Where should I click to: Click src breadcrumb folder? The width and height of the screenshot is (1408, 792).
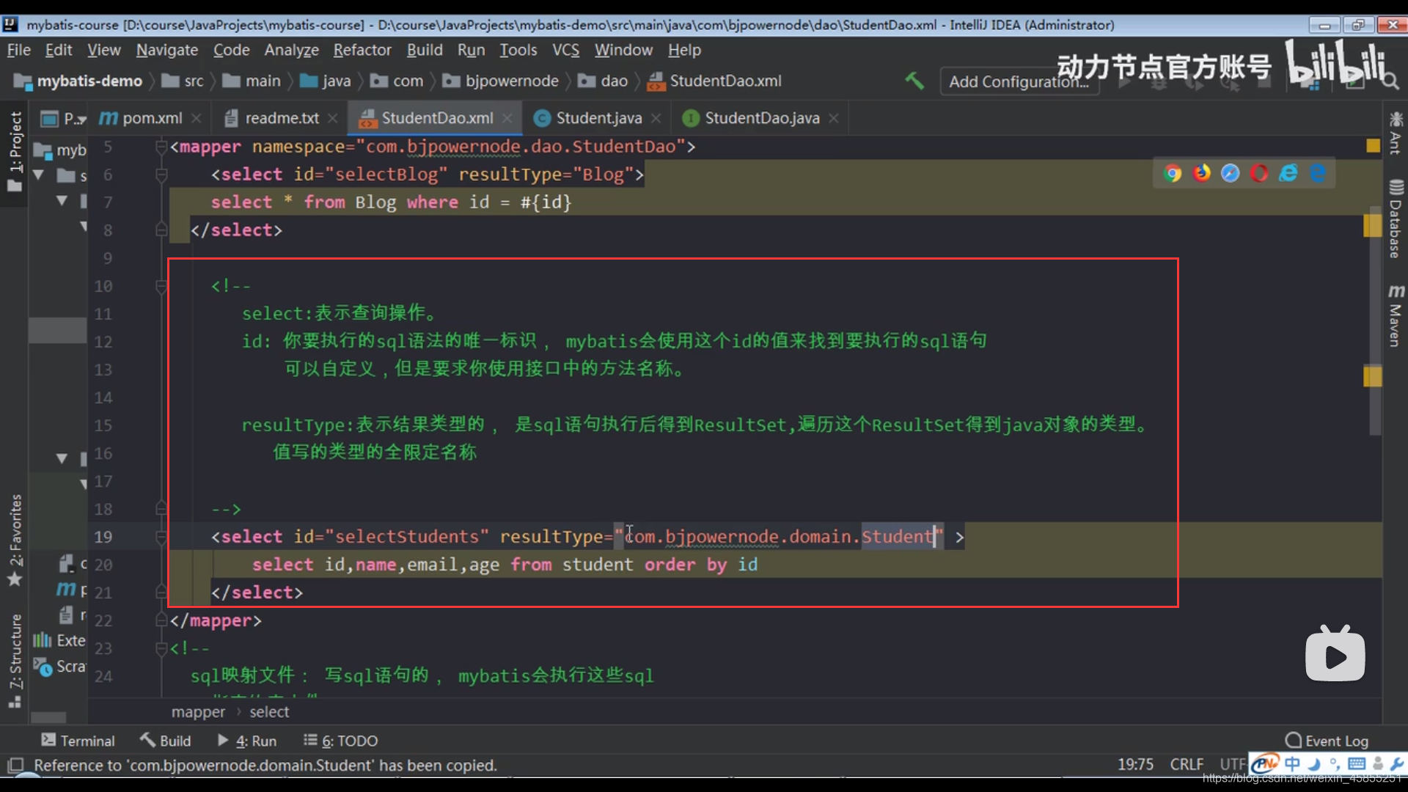pyautogui.click(x=183, y=81)
